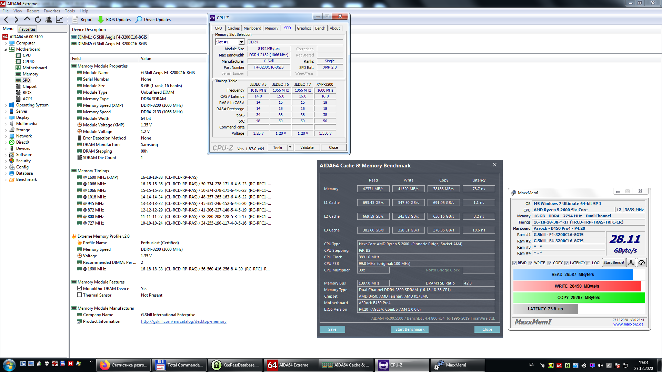Viewport: 662px width, 372px height.
Task: Enable the LOG checkbox in MaxxMemI
Action: (x=589, y=263)
